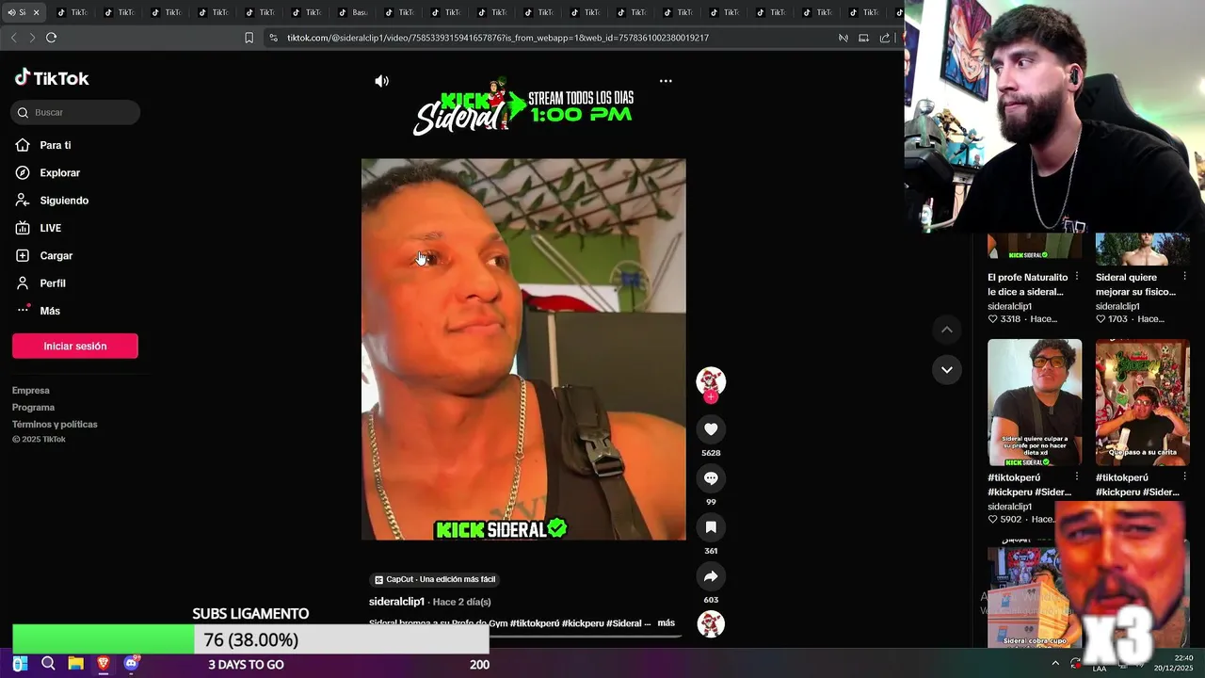Open the El profe Naturalito video thumbnail

click(x=1035, y=246)
